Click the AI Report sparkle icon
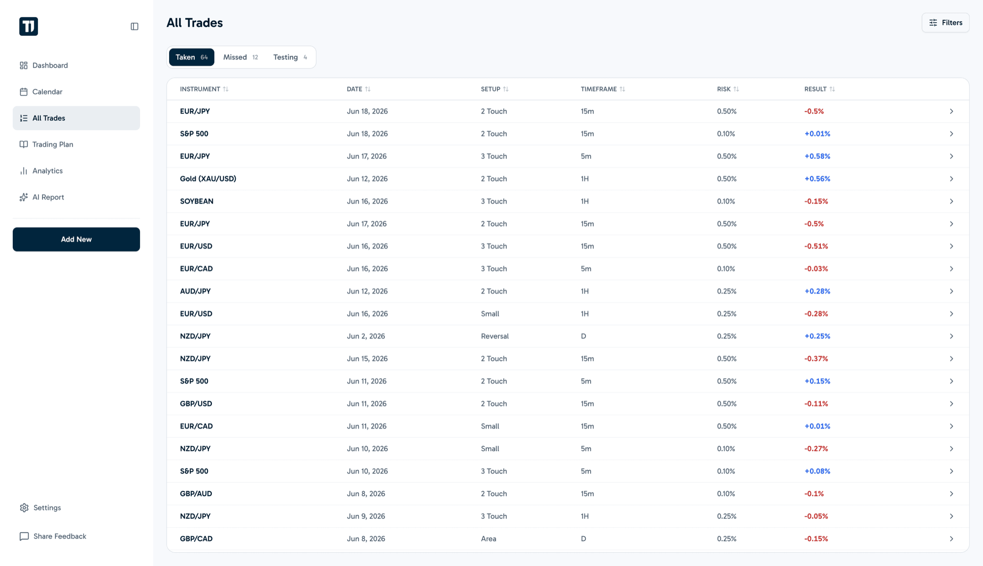983x566 pixels. click(24, 197)
